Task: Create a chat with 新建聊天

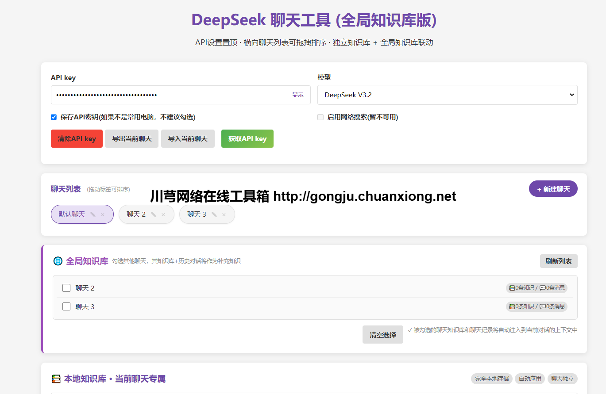Action: (553, 189)
